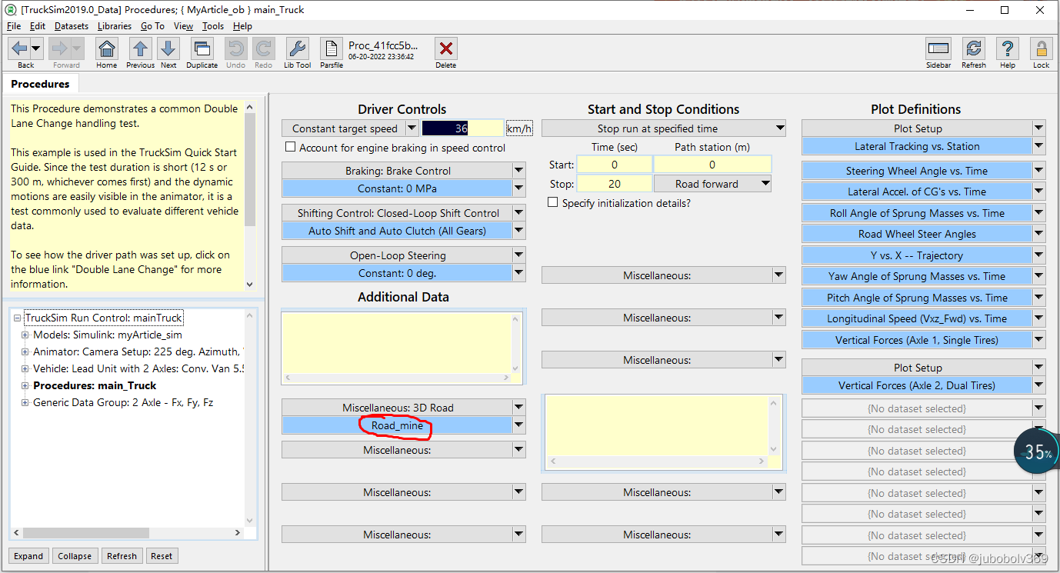Click the Refresh button below the tree
Image resolution: width=1060 pixels, height=573 pixels.
(x=122, y=556)
